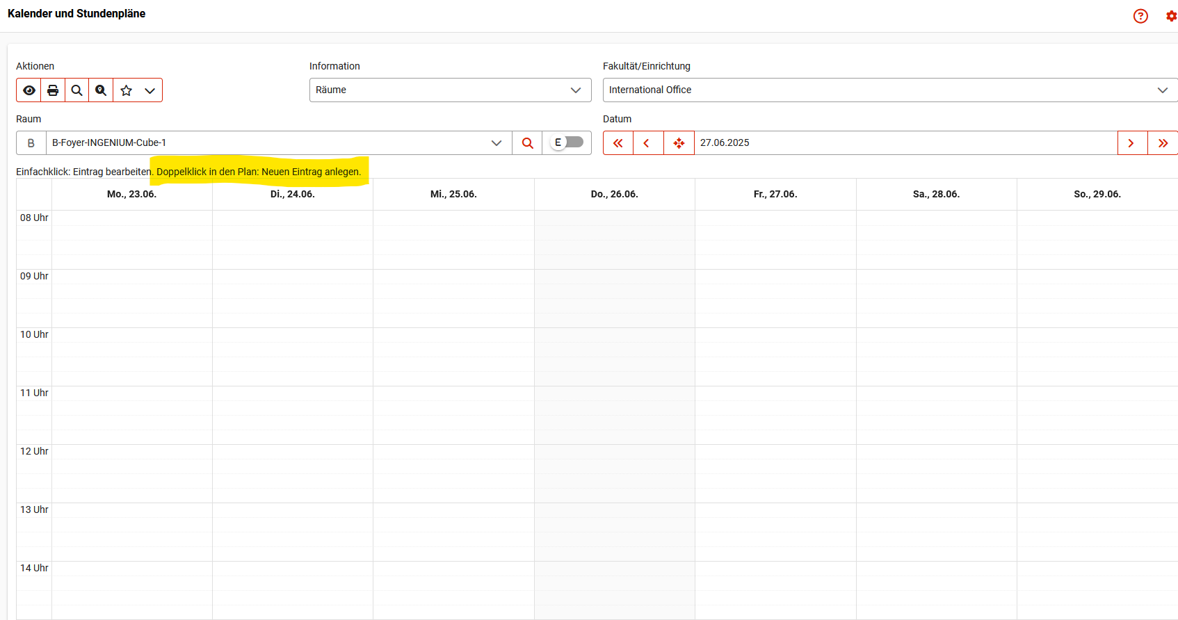Click the 08 Uhr time label

(34, 218)
